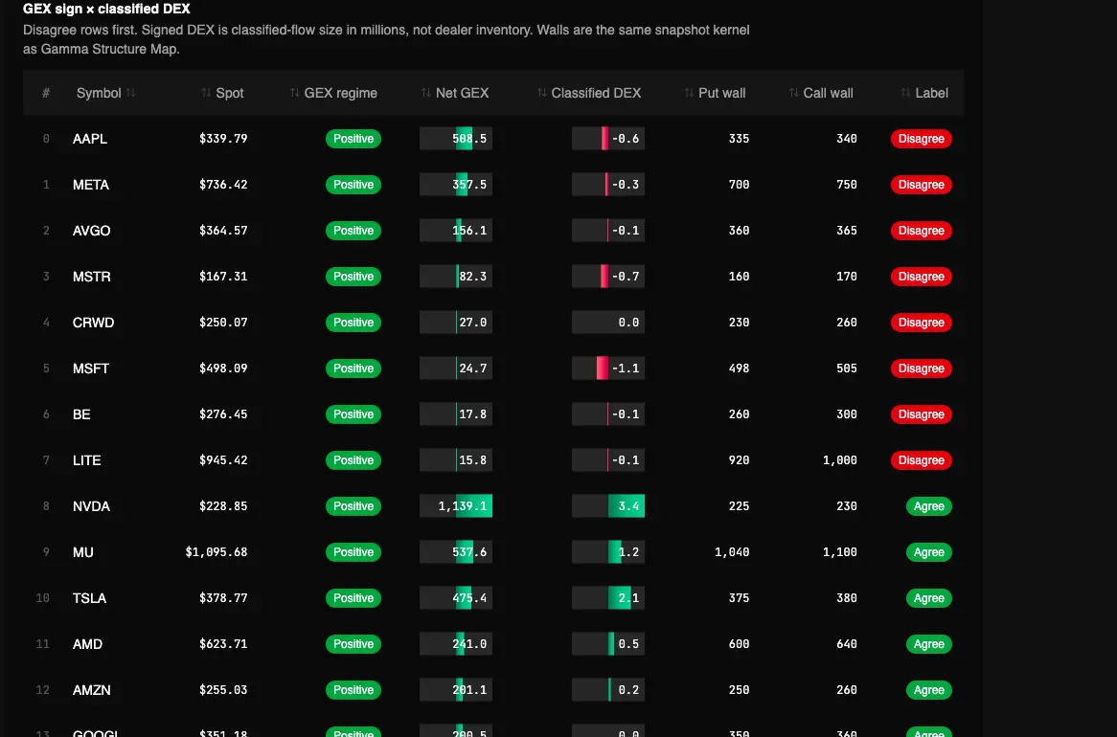The width and height of the screenshot is (1117, 737).
Task: Sort by Net GEX header
Action: [x=454, y=93]
